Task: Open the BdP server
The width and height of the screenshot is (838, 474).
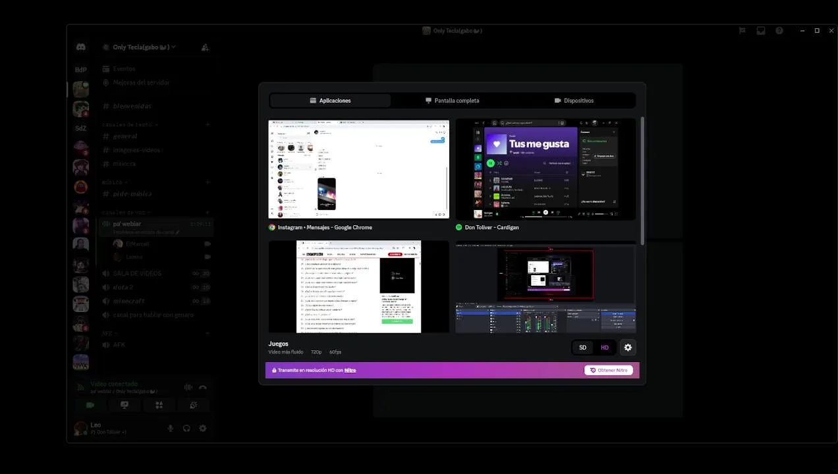Action: click(x=80, y=69)
